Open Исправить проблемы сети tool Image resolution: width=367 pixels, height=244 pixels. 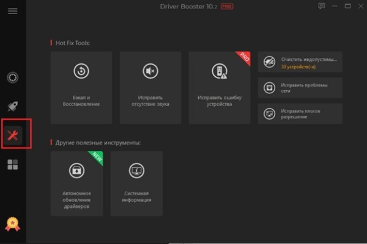(300, 88)
